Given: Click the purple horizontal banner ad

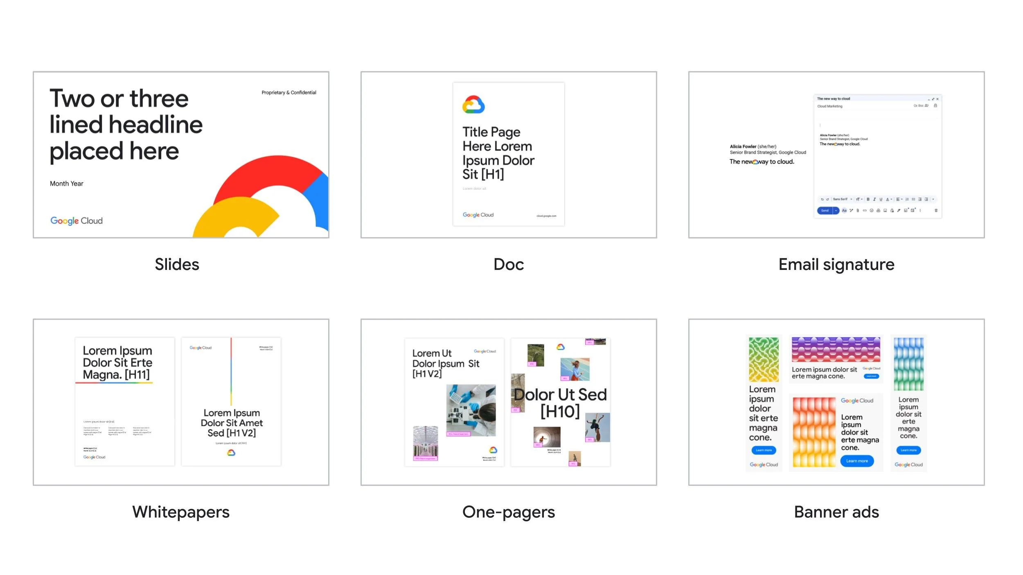Looking at the screenshot, I should pyautogui.click(x=836, y=359).
